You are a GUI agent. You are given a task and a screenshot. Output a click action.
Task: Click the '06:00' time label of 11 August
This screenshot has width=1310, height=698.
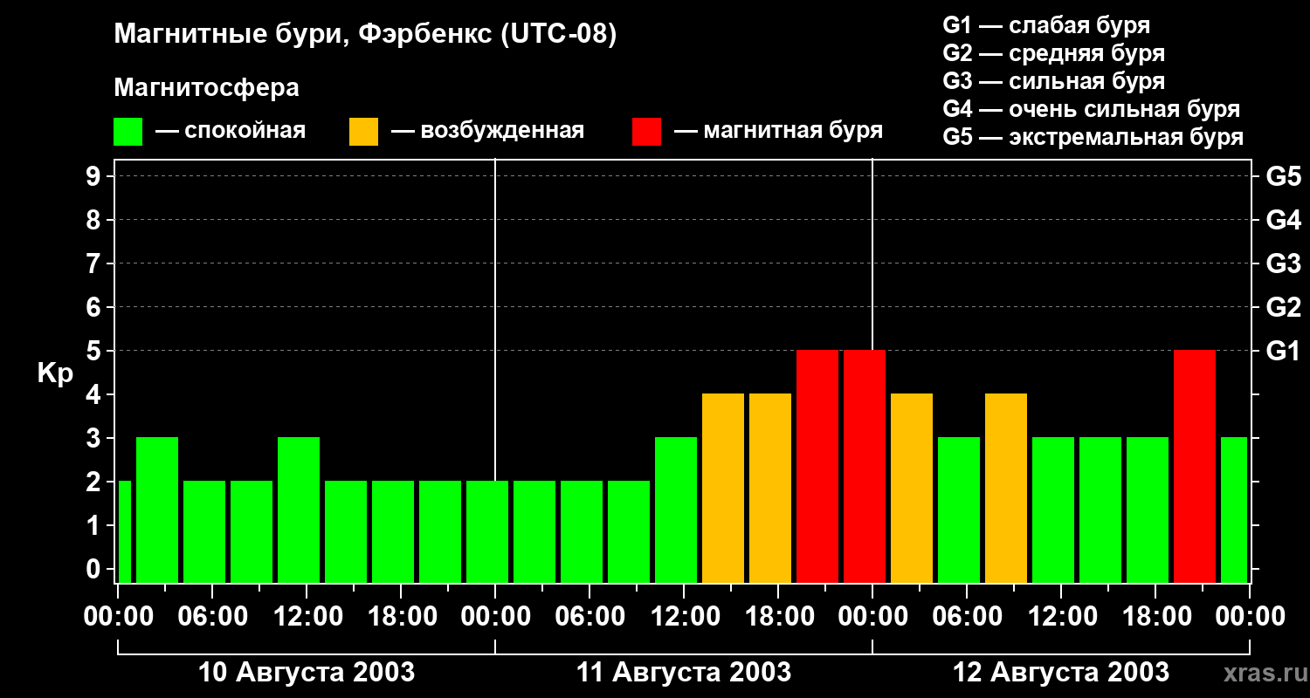[x=589, y=616]
